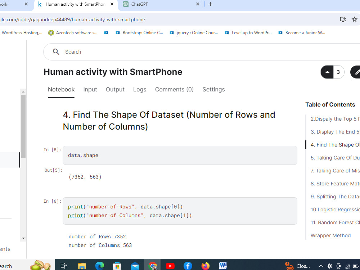Select the Notebook tab

click(61, 90)
